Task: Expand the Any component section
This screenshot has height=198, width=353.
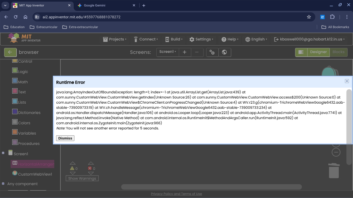Action: (x=3, y=184)
